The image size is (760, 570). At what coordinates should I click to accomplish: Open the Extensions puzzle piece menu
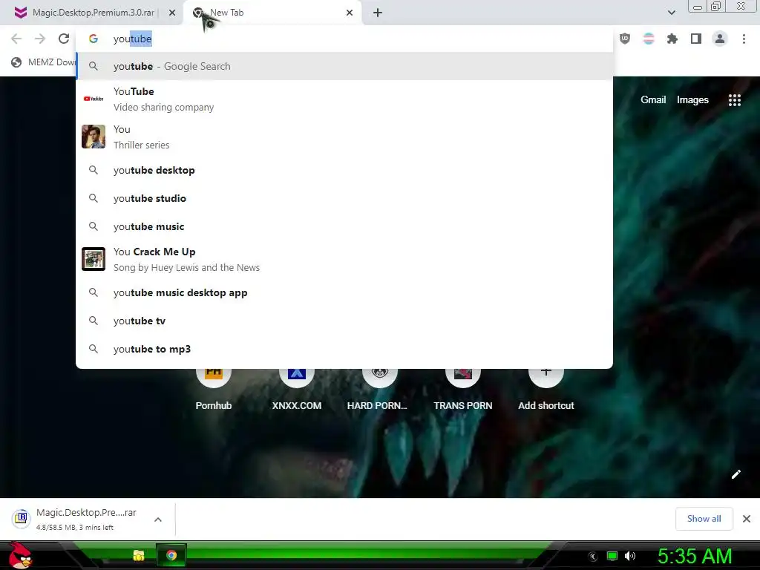(x=672, y=39)
